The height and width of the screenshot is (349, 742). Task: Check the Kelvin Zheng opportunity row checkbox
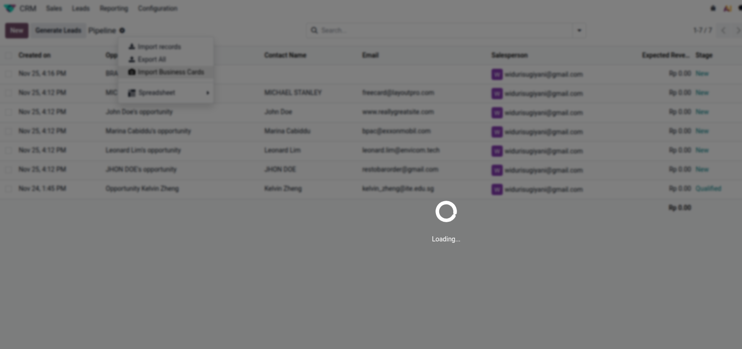[x=8, y=189]
